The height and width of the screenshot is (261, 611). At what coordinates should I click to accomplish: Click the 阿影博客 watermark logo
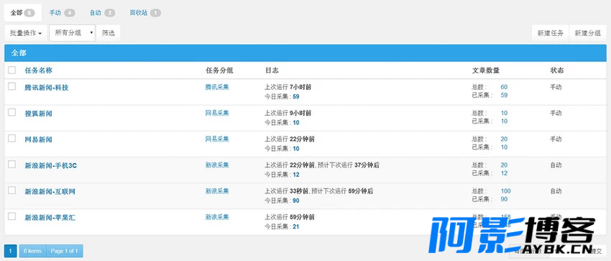(512, 235)
